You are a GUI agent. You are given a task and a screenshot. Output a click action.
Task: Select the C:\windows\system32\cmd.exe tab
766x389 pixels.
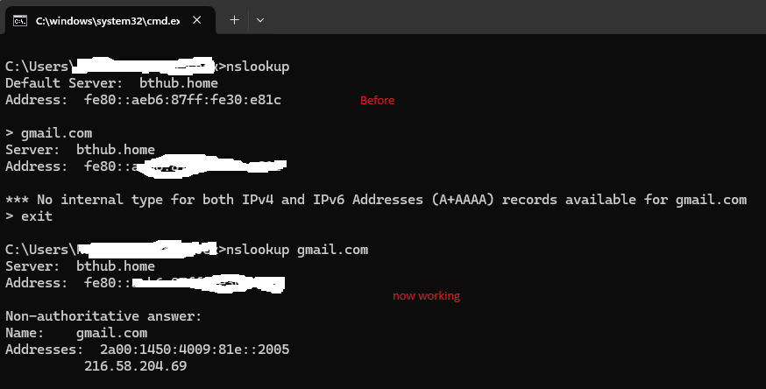[x=105, y=20]
